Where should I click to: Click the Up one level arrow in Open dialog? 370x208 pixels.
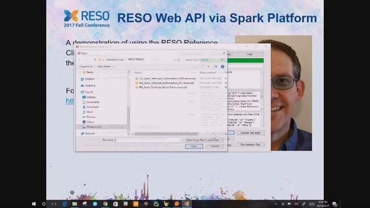point(95,60)
